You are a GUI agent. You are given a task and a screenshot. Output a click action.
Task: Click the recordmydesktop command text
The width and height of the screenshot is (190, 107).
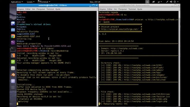59,51
